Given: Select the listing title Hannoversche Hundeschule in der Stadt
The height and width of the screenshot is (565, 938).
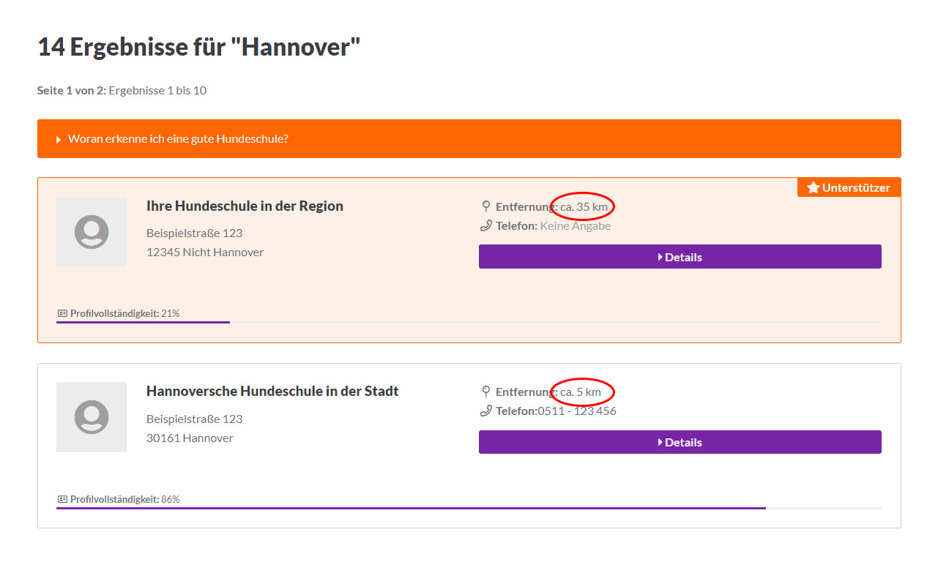Looking at the screenshot, I should (272, 391).
